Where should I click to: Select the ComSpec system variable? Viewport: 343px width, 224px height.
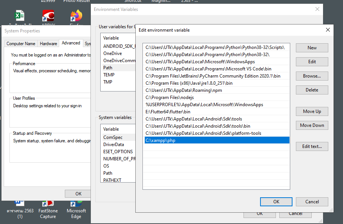coord(113,137)
